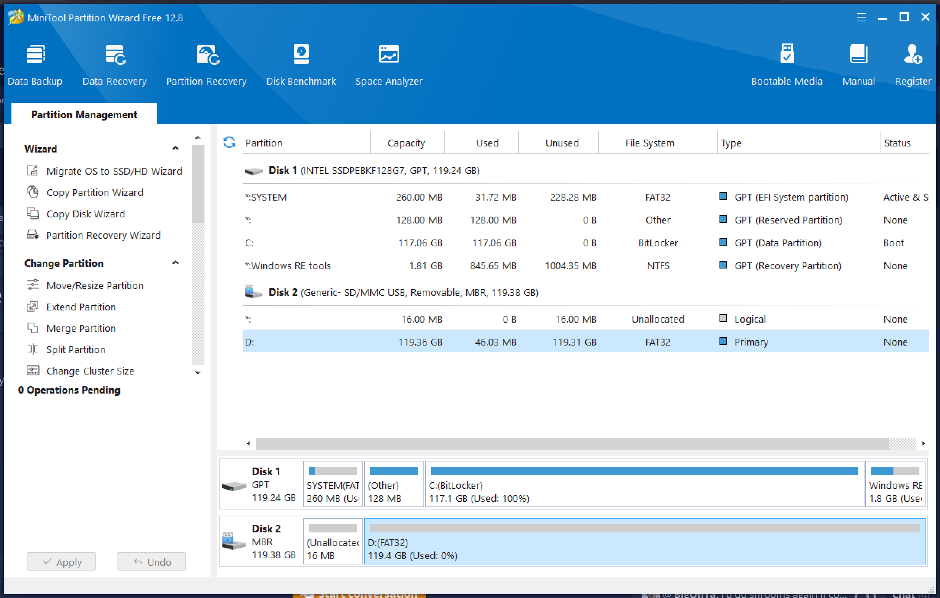Viewport: 940px width, 598px height.
Task: Click the Migrate OS to SSD/HD Wizard icon
Action: [x=33, y=171]
